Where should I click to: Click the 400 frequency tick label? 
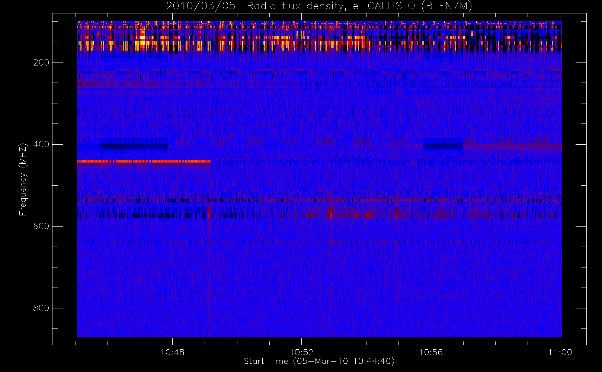tap(41, 144)
